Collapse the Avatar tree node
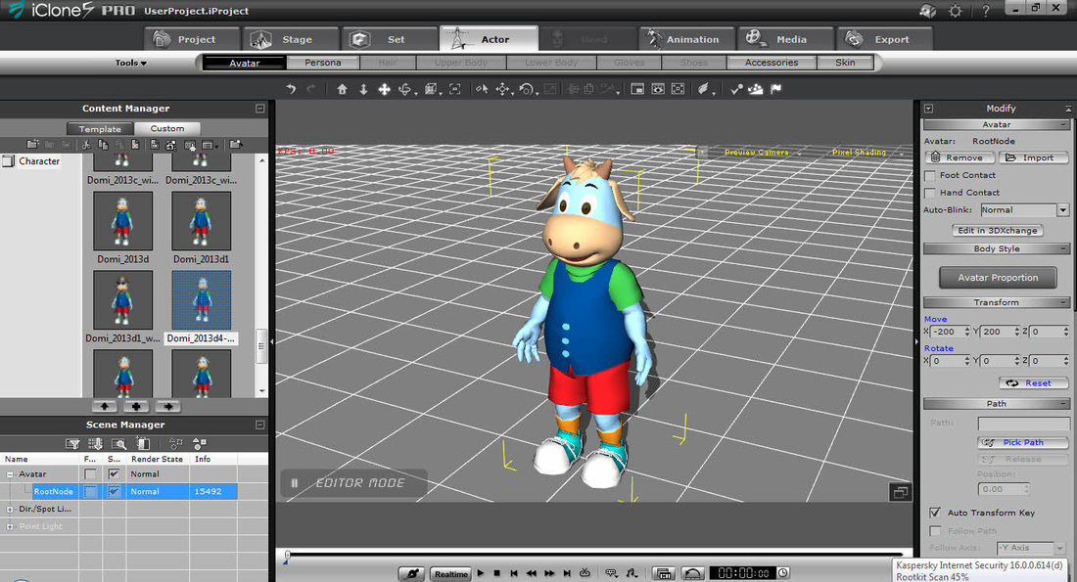 [10, 474]
